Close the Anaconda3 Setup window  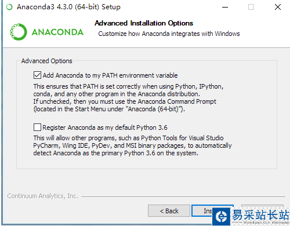coord(278,7)
